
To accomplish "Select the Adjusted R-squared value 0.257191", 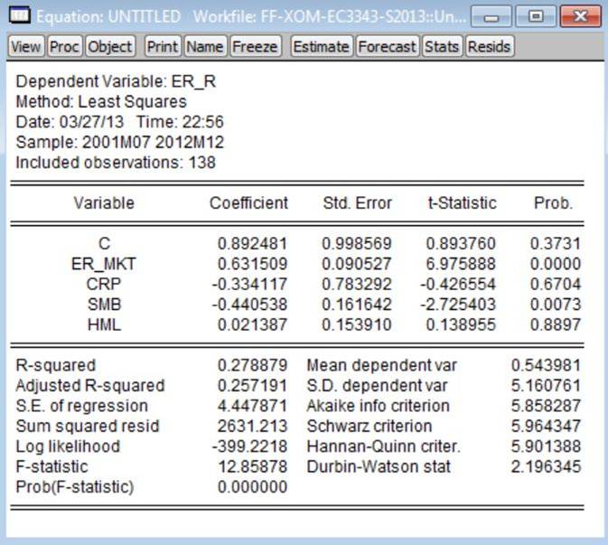I will click(x=252, y=385).
